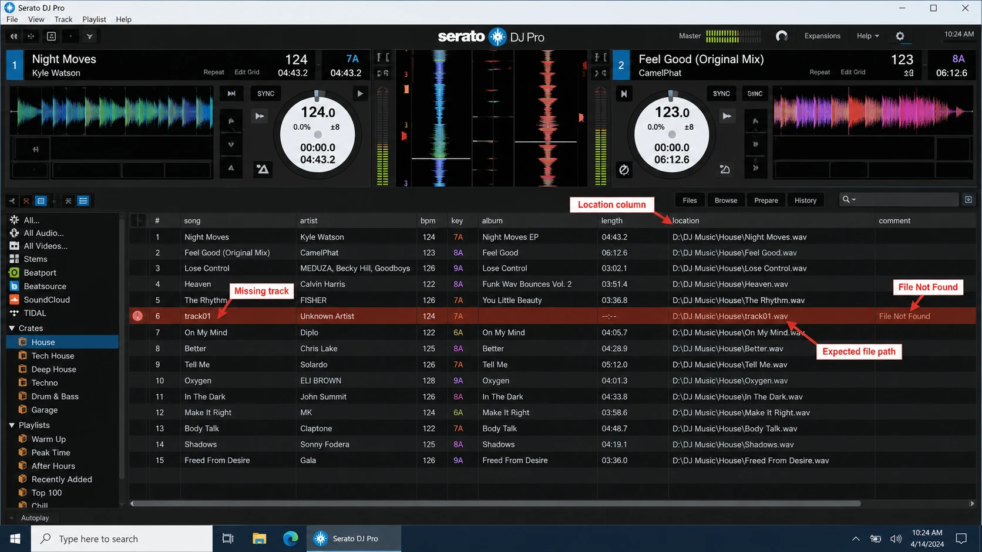Open Windows Task View
Screen dimensions: 982x552
[x=228, y=539]
